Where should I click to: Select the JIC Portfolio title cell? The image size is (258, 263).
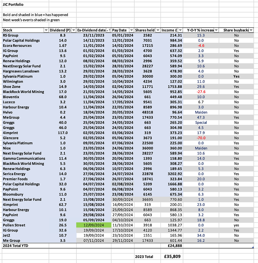(26, 4)
